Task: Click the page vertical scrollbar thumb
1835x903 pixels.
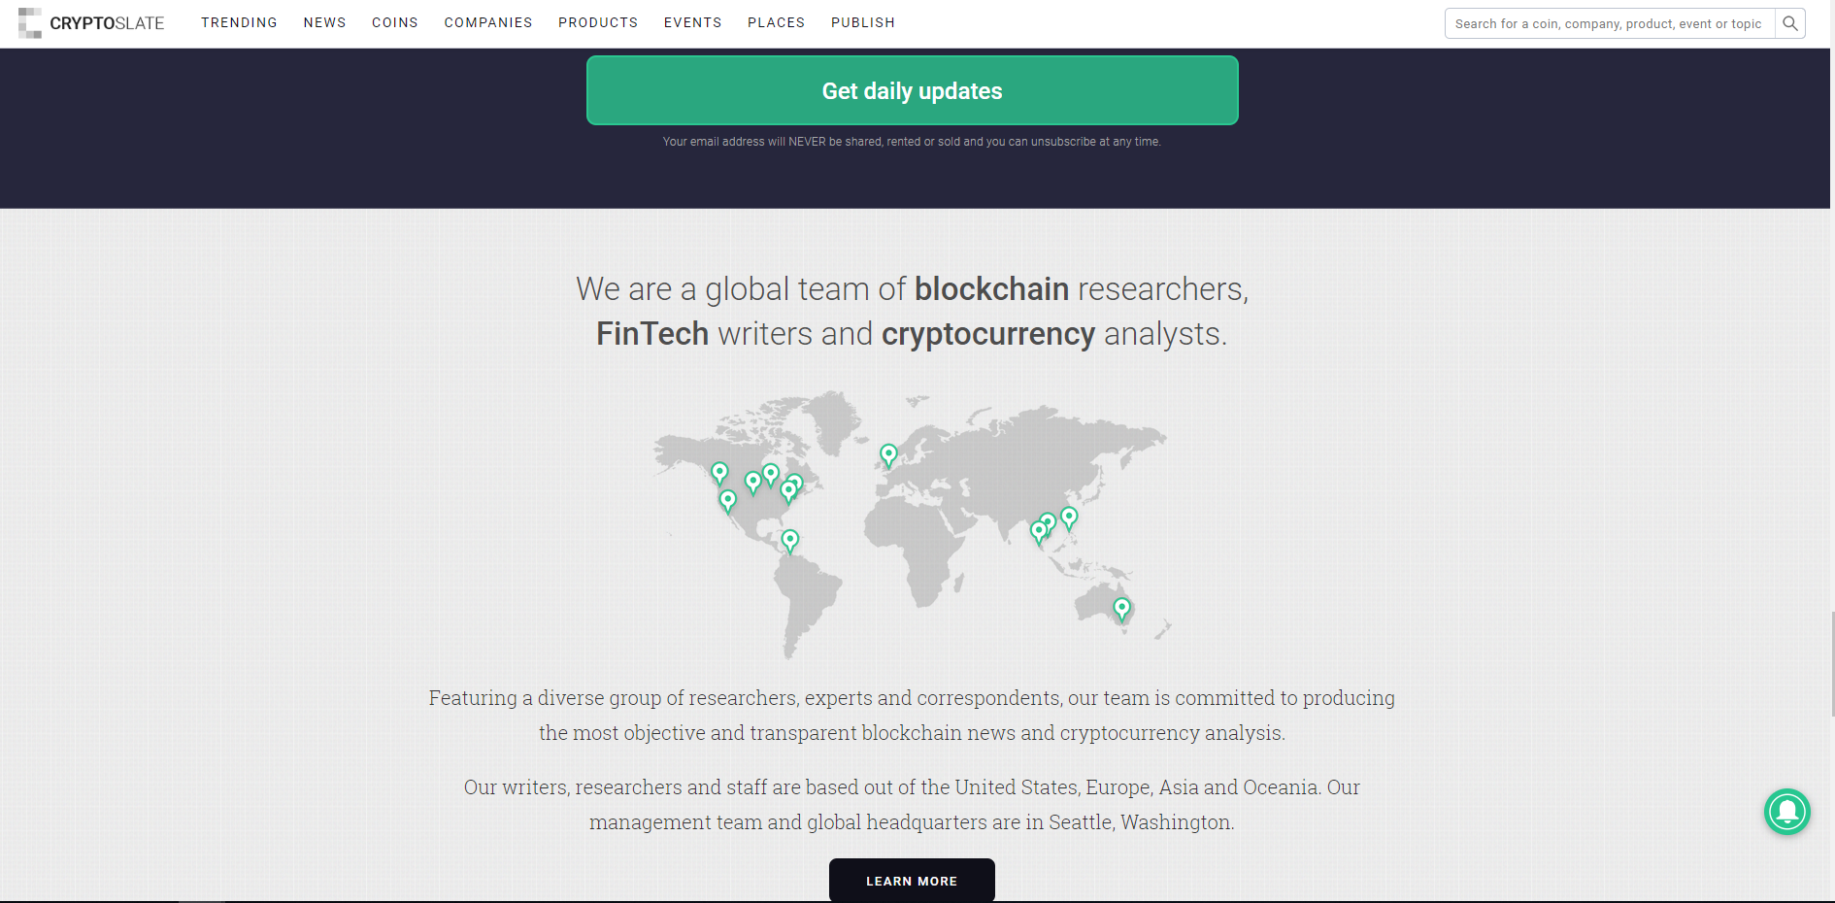Action: tap(1832, 664)
